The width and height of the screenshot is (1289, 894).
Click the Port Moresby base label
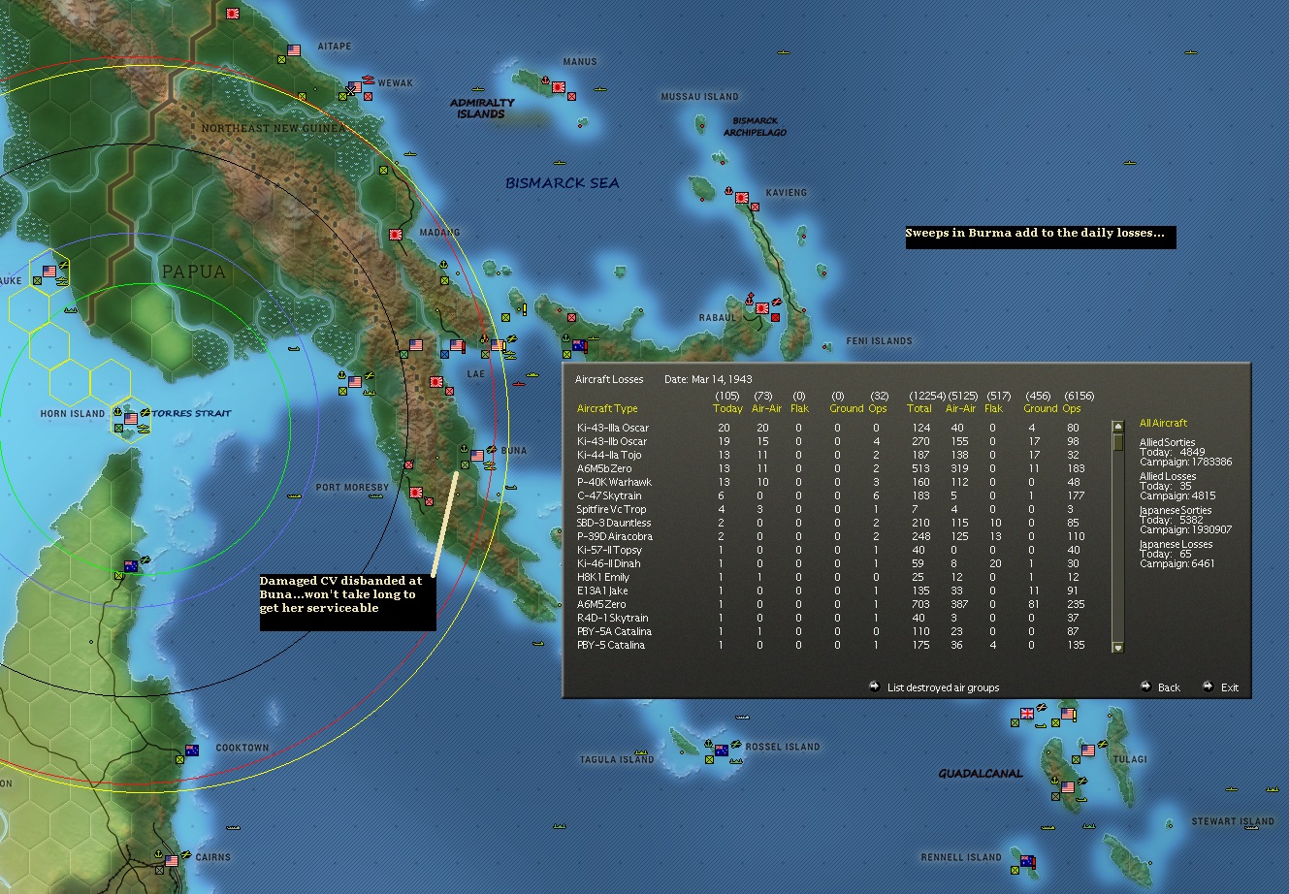(x=352, y=488)
